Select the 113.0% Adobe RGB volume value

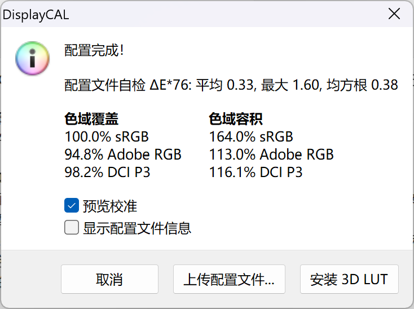271,154
